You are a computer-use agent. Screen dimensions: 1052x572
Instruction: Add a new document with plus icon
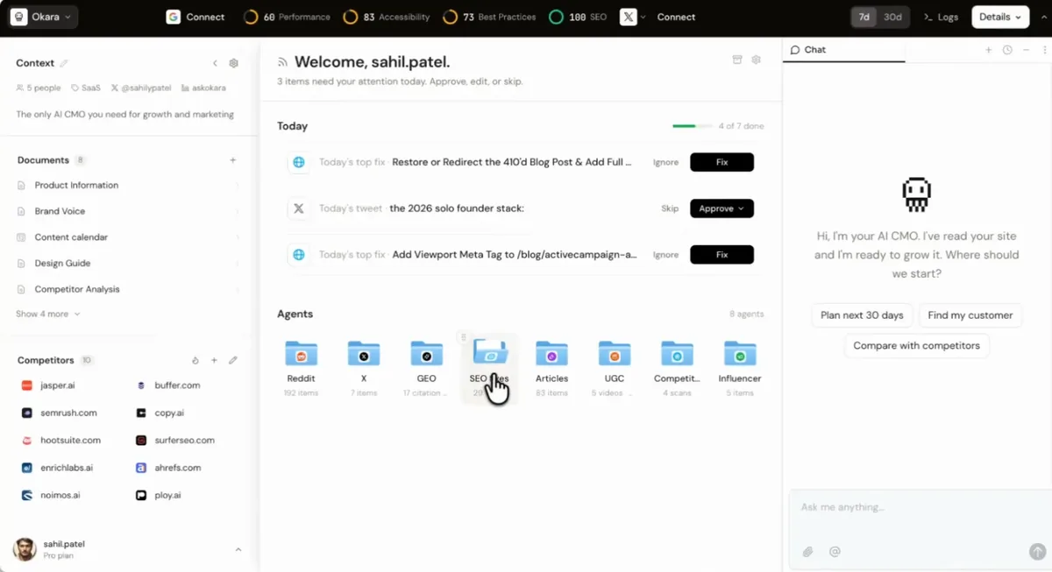tap(232, 160)
